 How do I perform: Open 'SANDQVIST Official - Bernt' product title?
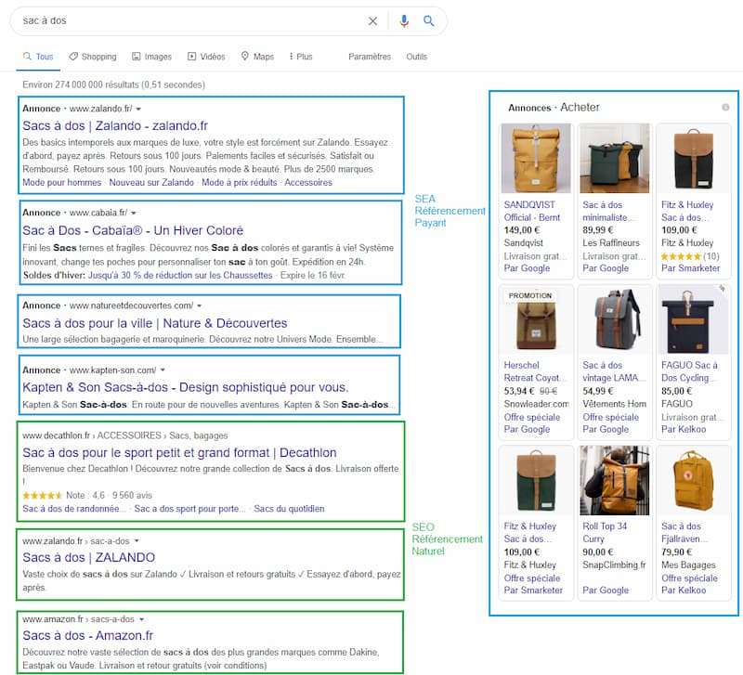tap(531, 212)
